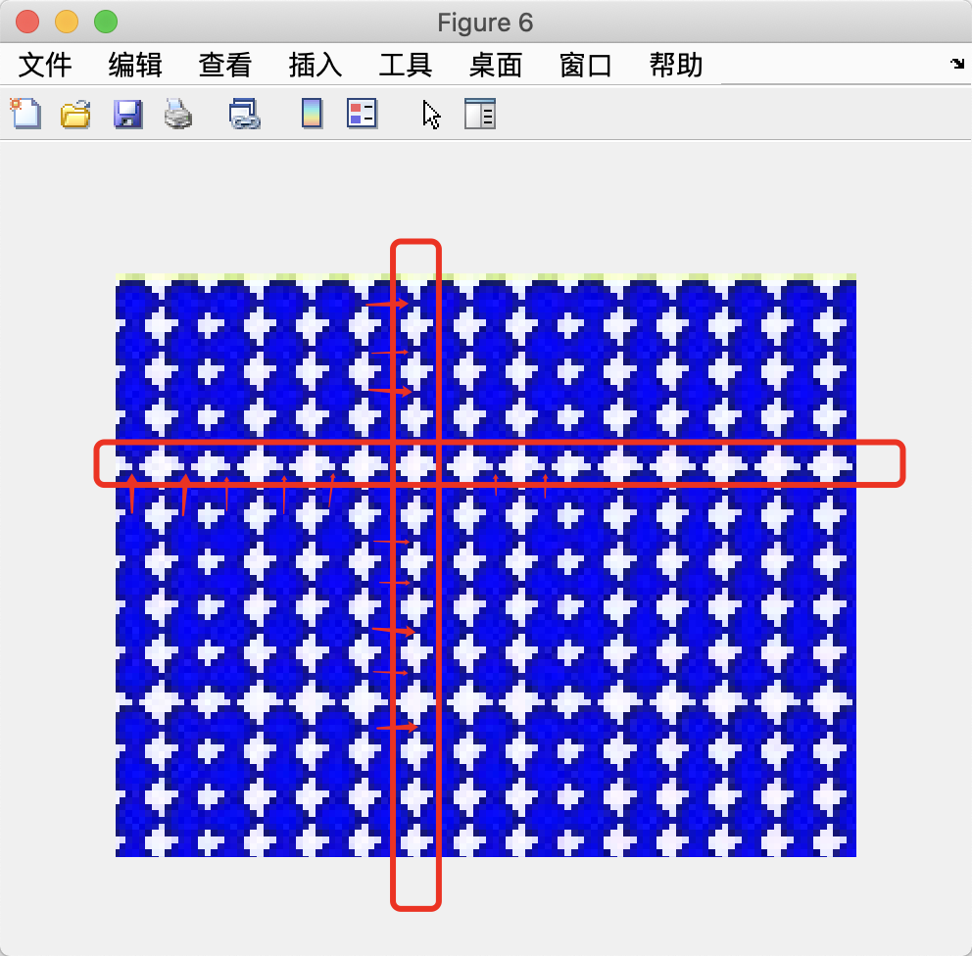The height and width of the screenshot is (956, 972).
Task: Insert a colorbar using the toolbar icon
Action: (312, 114)
